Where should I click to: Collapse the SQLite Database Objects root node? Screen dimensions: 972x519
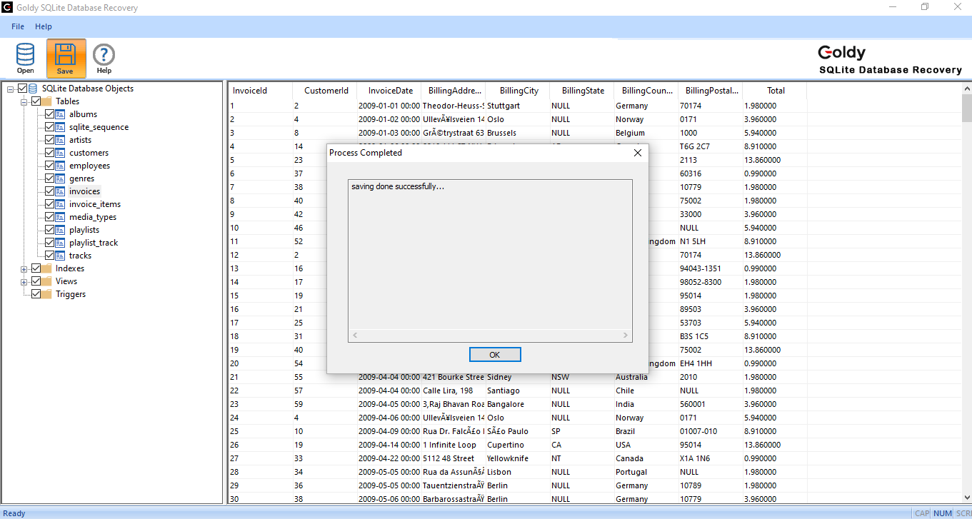pyautogui.click(x=11, y=89)
